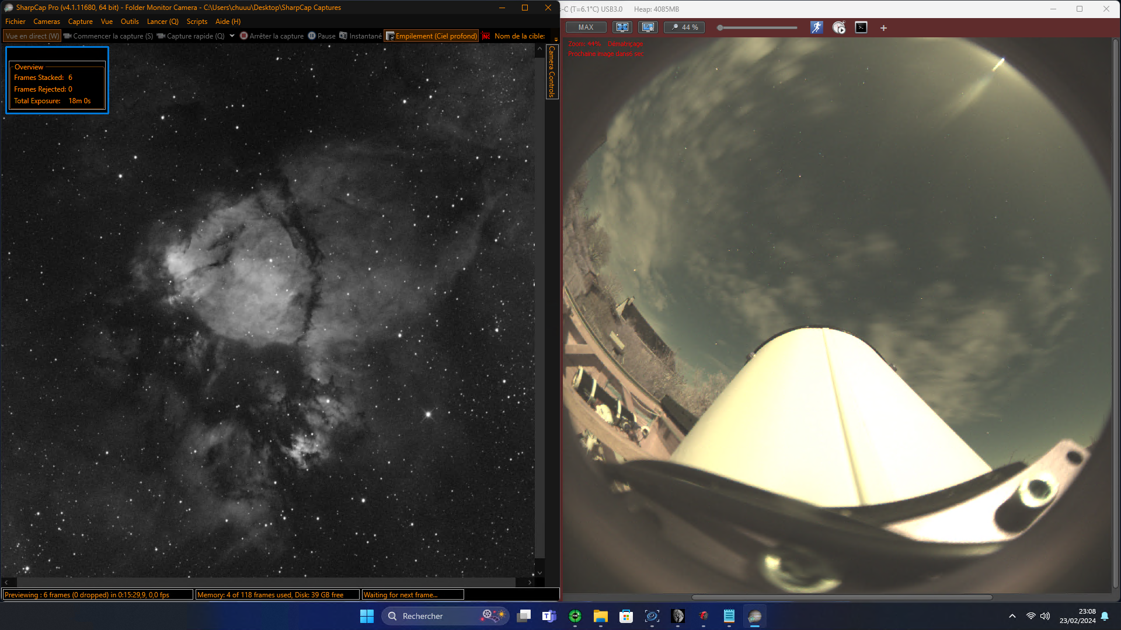
Task: Click the running man icon in allsky toolbar
Action: tap(816, 27)
